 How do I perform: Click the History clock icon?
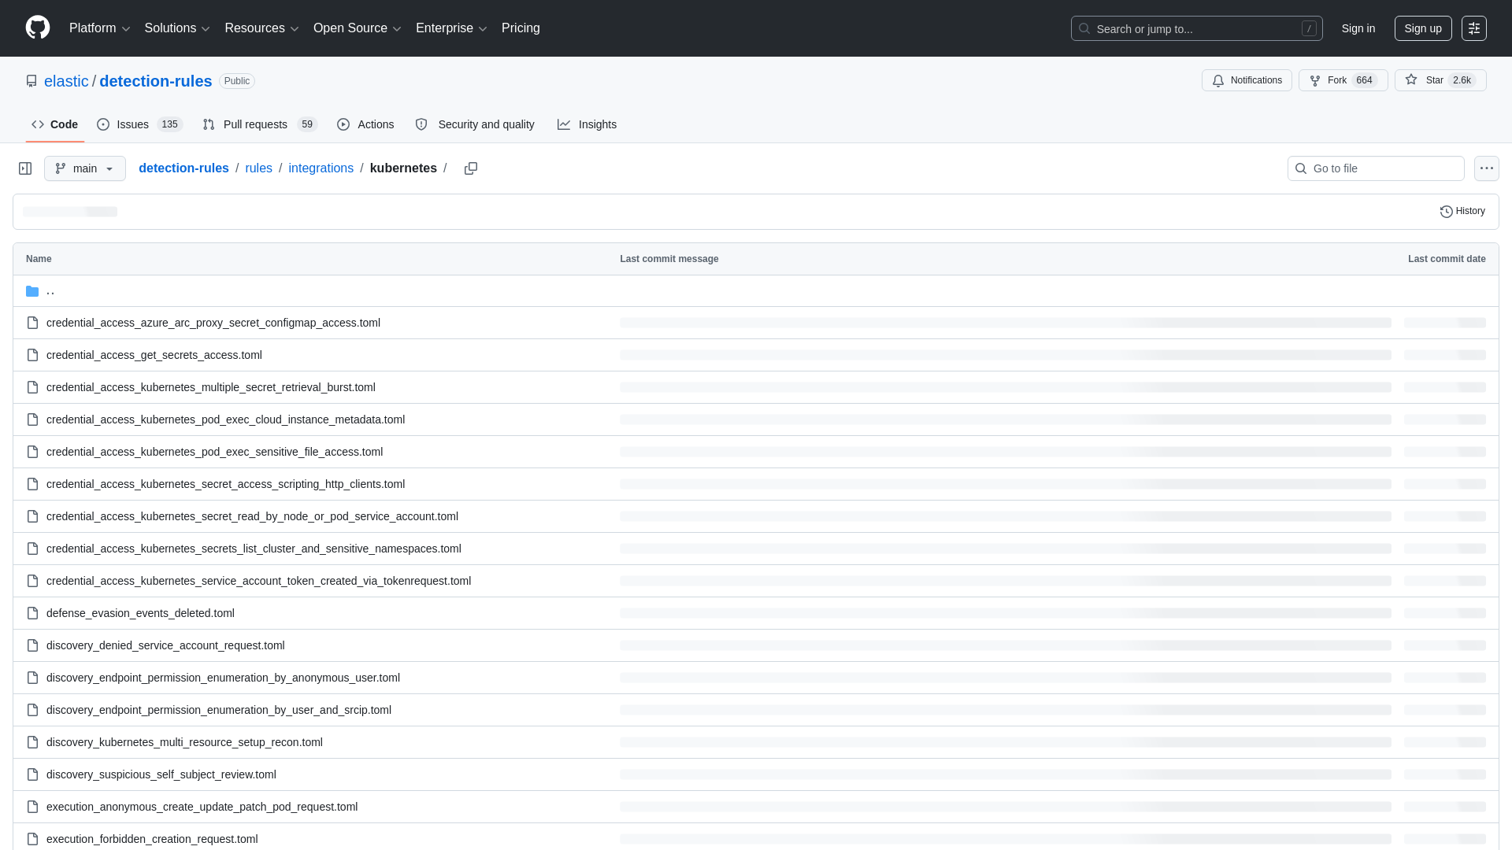point(1447,211)
